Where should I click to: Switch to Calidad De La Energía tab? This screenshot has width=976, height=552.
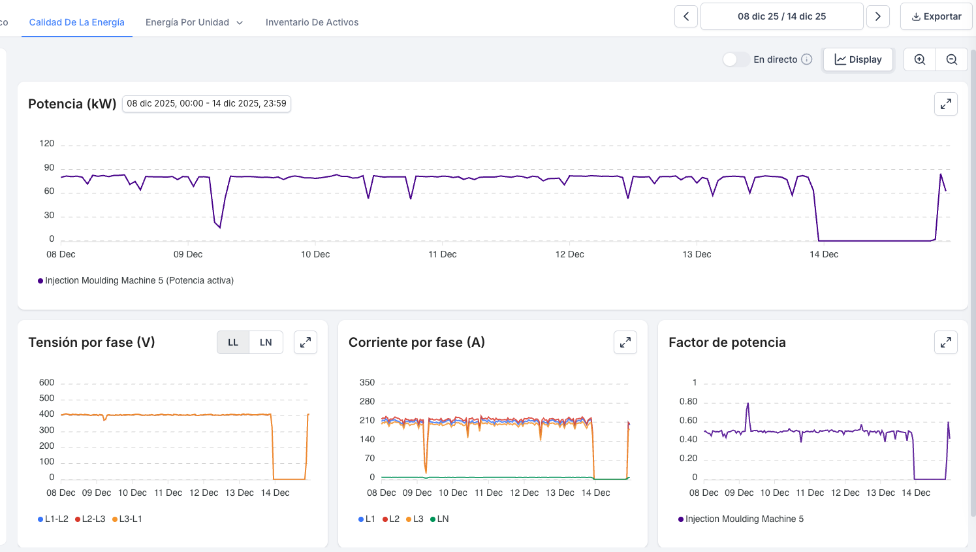click(76, 22)
